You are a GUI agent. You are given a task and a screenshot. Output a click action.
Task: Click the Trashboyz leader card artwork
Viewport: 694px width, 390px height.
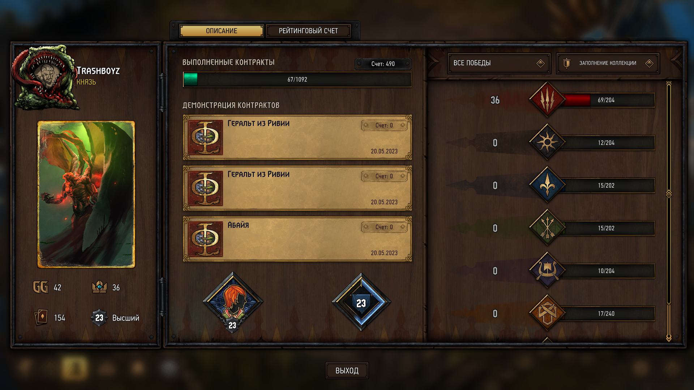point(86,194)
